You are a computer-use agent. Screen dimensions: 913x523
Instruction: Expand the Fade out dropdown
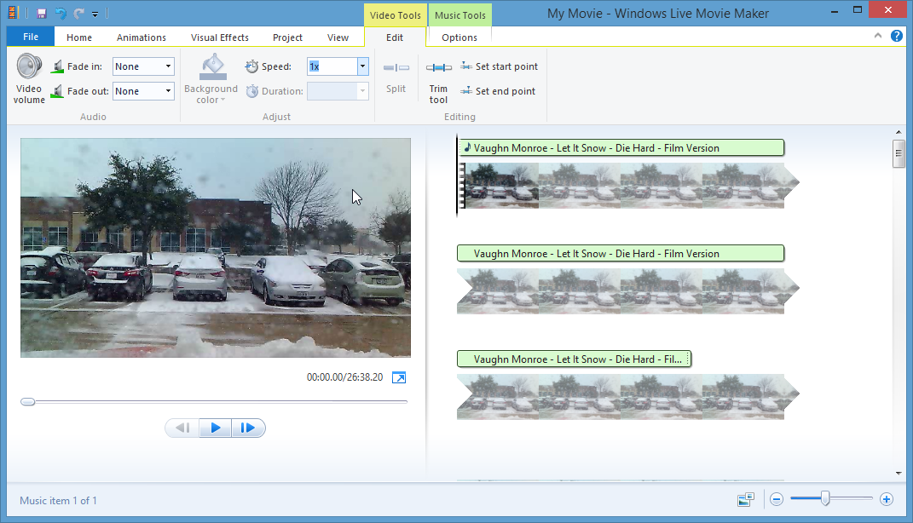pos(168,91)
